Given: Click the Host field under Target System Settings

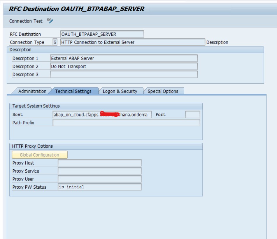Looking at the screenshot, I should click(102, 115).
